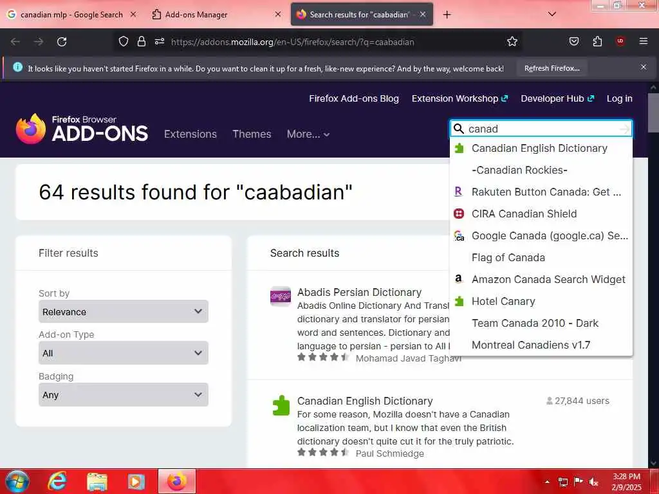Close the Add-ons Manager tab
659x494 pixels.
[x=278, y=14]
